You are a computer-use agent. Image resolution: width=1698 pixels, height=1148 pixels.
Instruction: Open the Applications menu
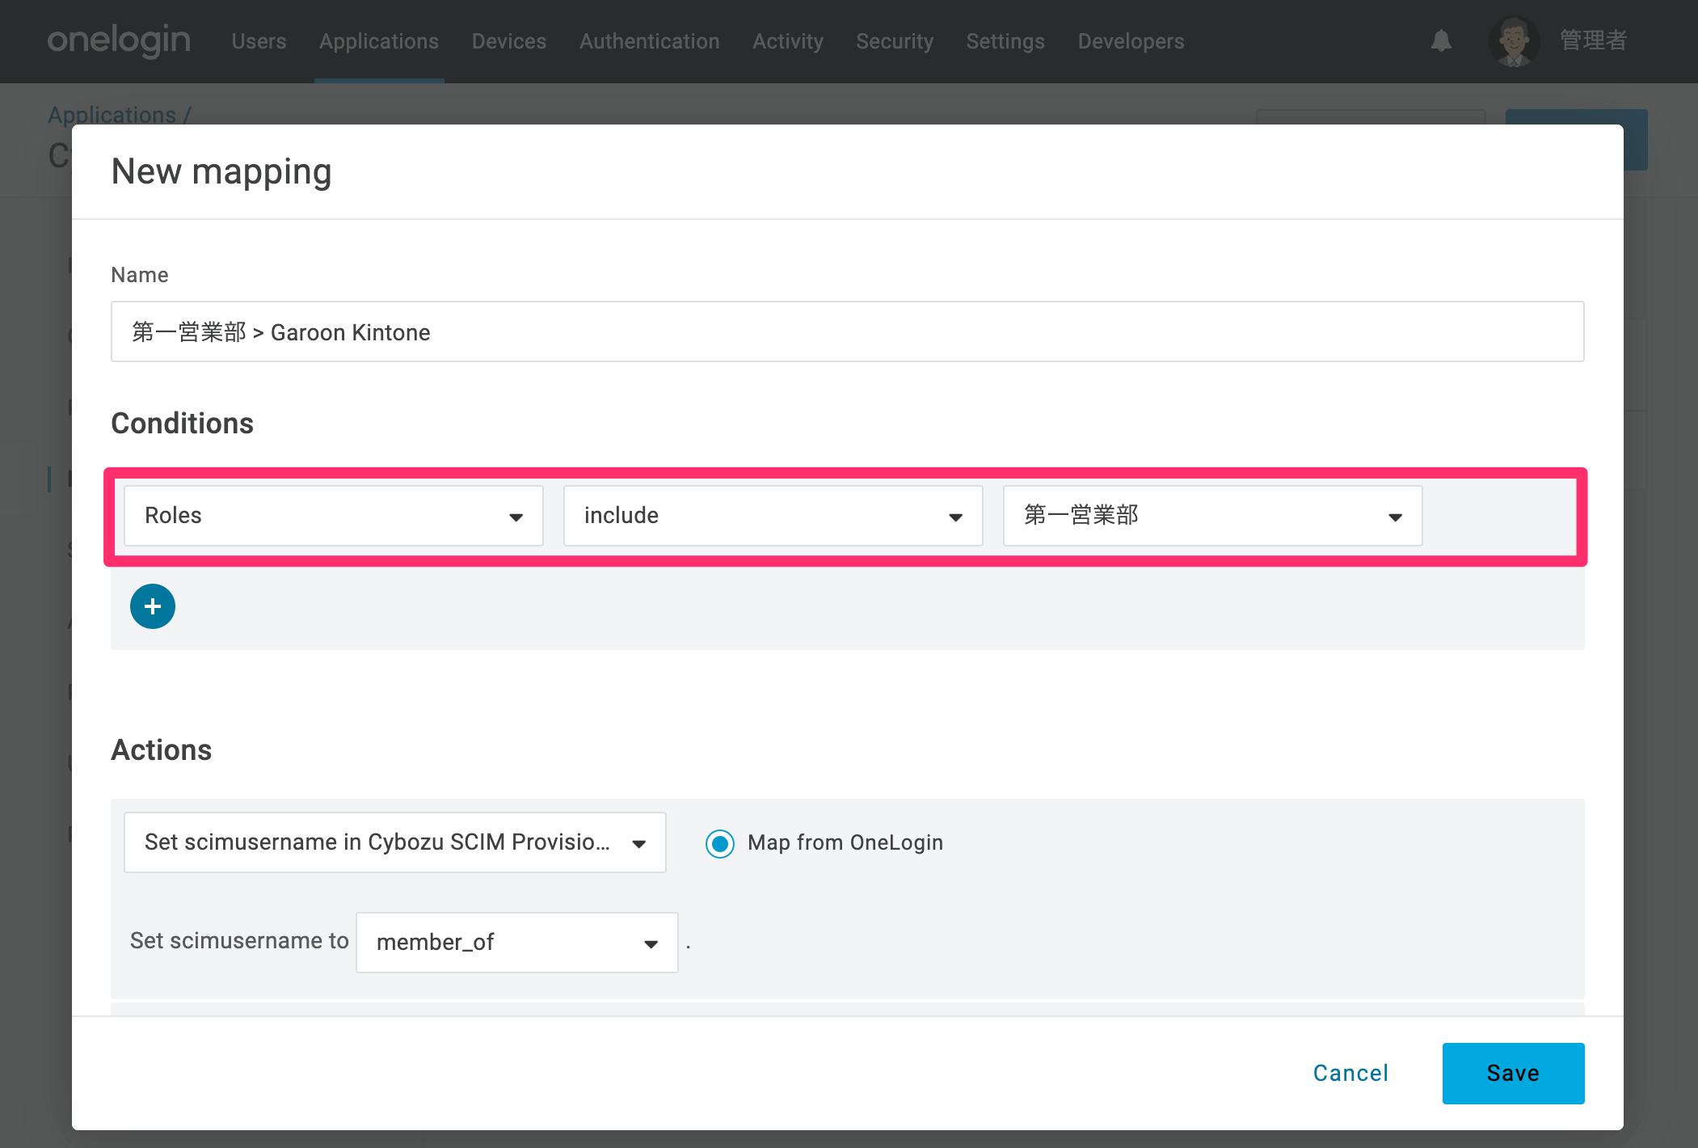click(379, 41)
